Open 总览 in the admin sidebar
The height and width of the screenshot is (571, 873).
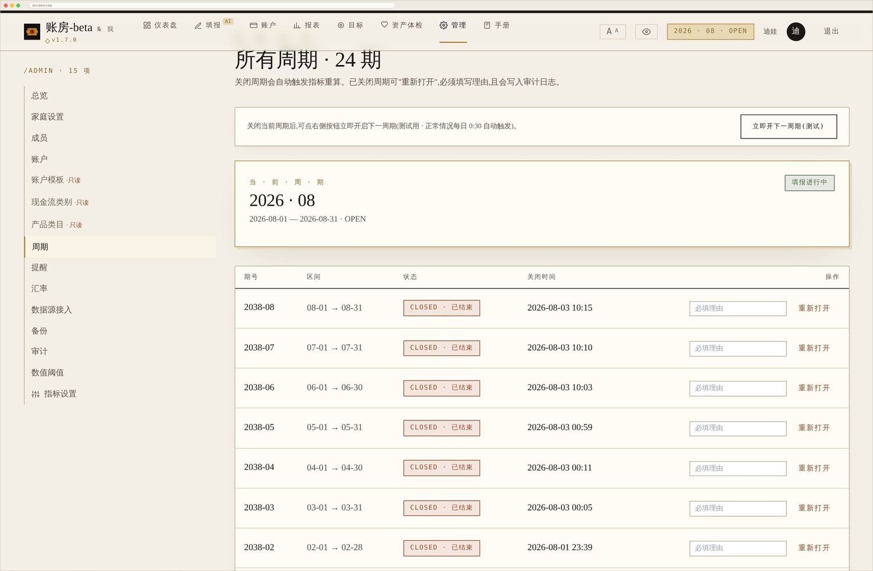tap(40, 95)
